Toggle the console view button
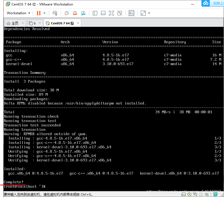The width and height of the screenshot is (224, 197). point(131,13)
